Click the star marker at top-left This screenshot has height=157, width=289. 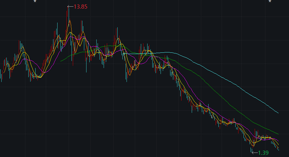(35, 1)
